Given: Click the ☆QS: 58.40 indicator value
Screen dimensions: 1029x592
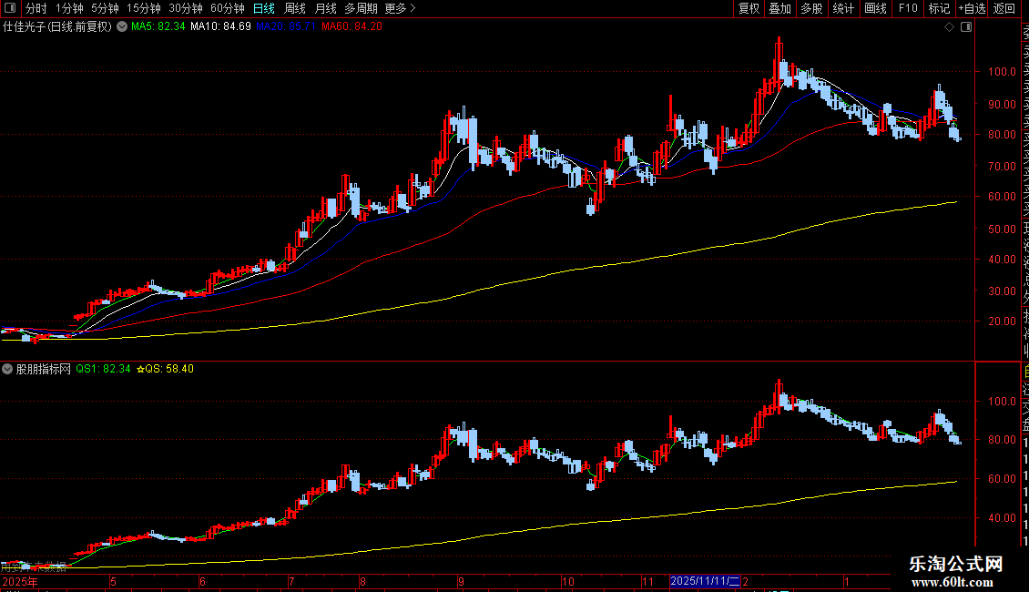Looking at the screenshot, I should [x=165, y=369].
